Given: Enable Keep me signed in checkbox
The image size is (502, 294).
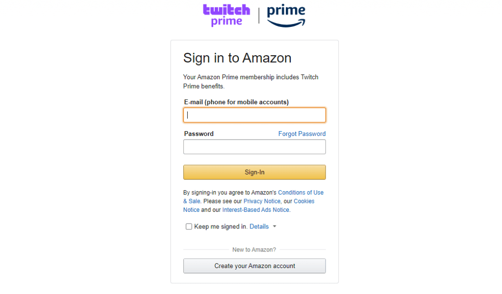Looking at the screenshot, I should (x=189, y=226).
